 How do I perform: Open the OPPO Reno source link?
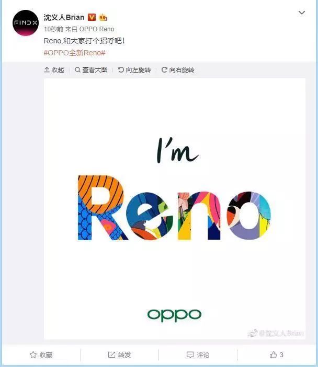(x=97, y=29)
